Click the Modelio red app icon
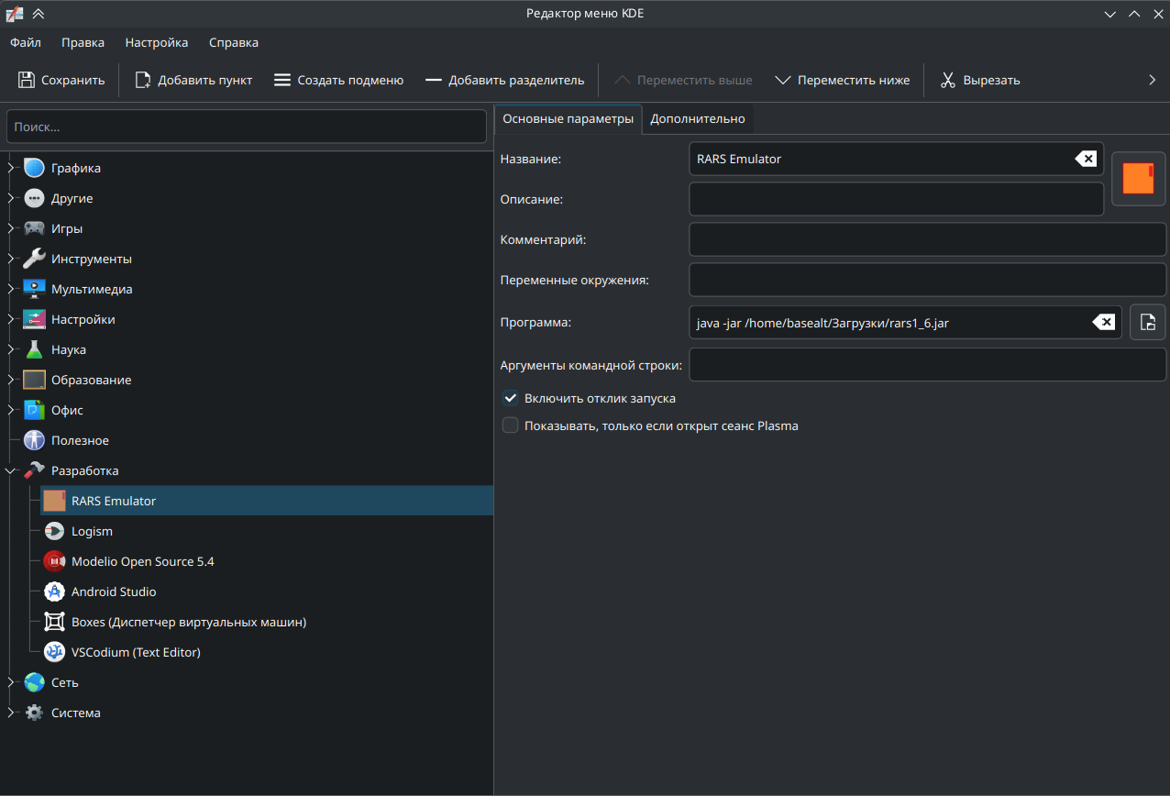The image size is (1170, 796). point(54,561)
